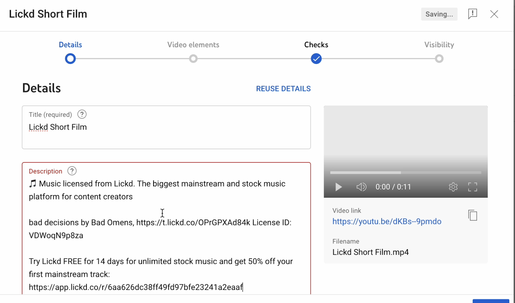
Task: Click the filename Lickd Short Film.mp4
Action: (x=370, y=252)
